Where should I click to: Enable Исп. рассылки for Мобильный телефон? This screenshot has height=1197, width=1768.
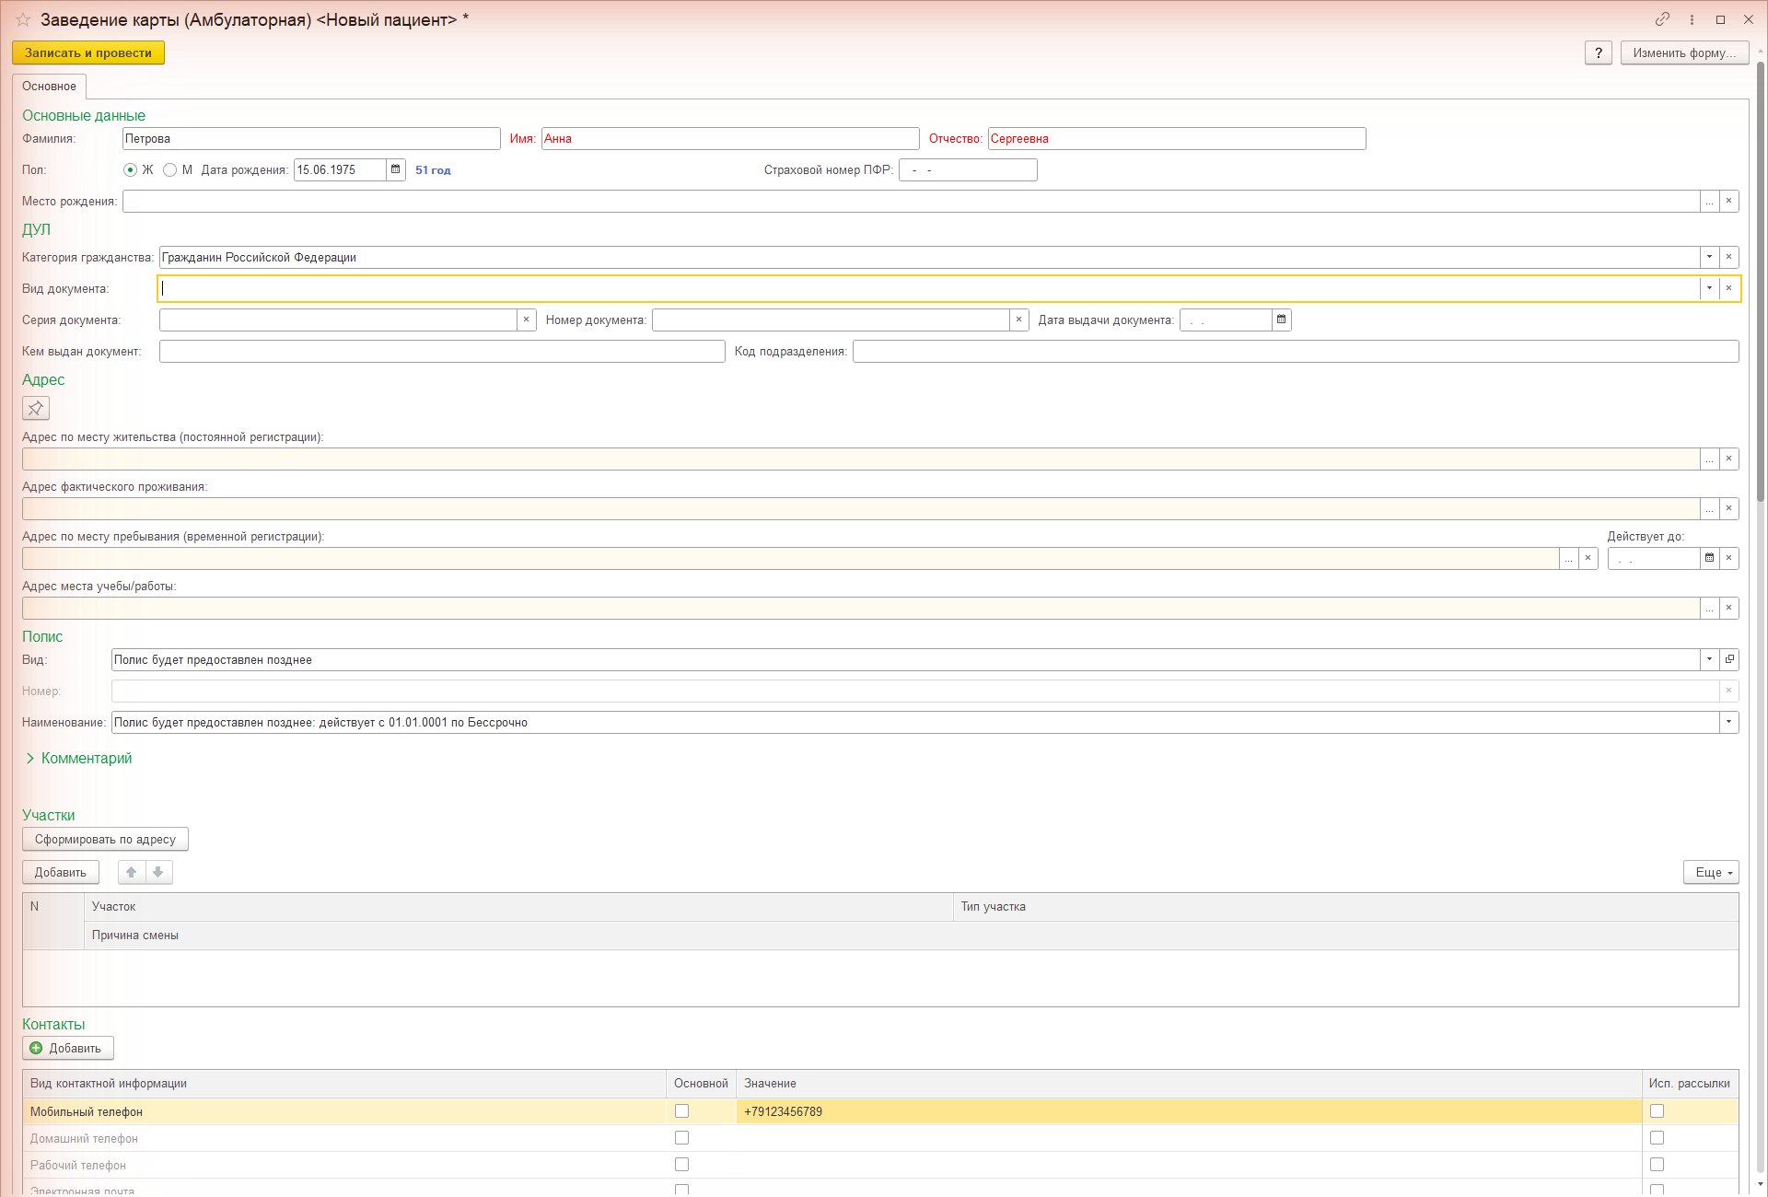(x=1657, y=1111)
